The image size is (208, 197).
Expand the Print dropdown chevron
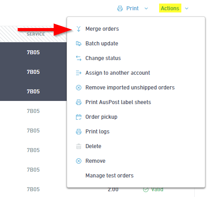[146, 8]
